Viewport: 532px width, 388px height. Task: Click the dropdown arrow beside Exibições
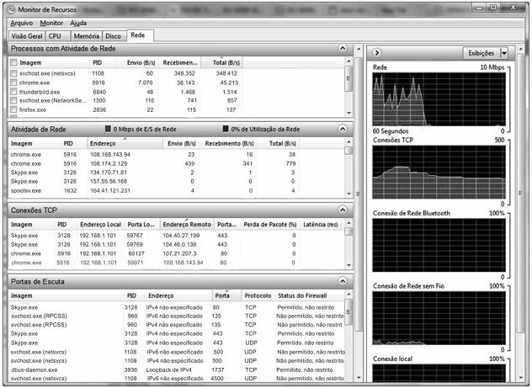(x=503, y=53)
